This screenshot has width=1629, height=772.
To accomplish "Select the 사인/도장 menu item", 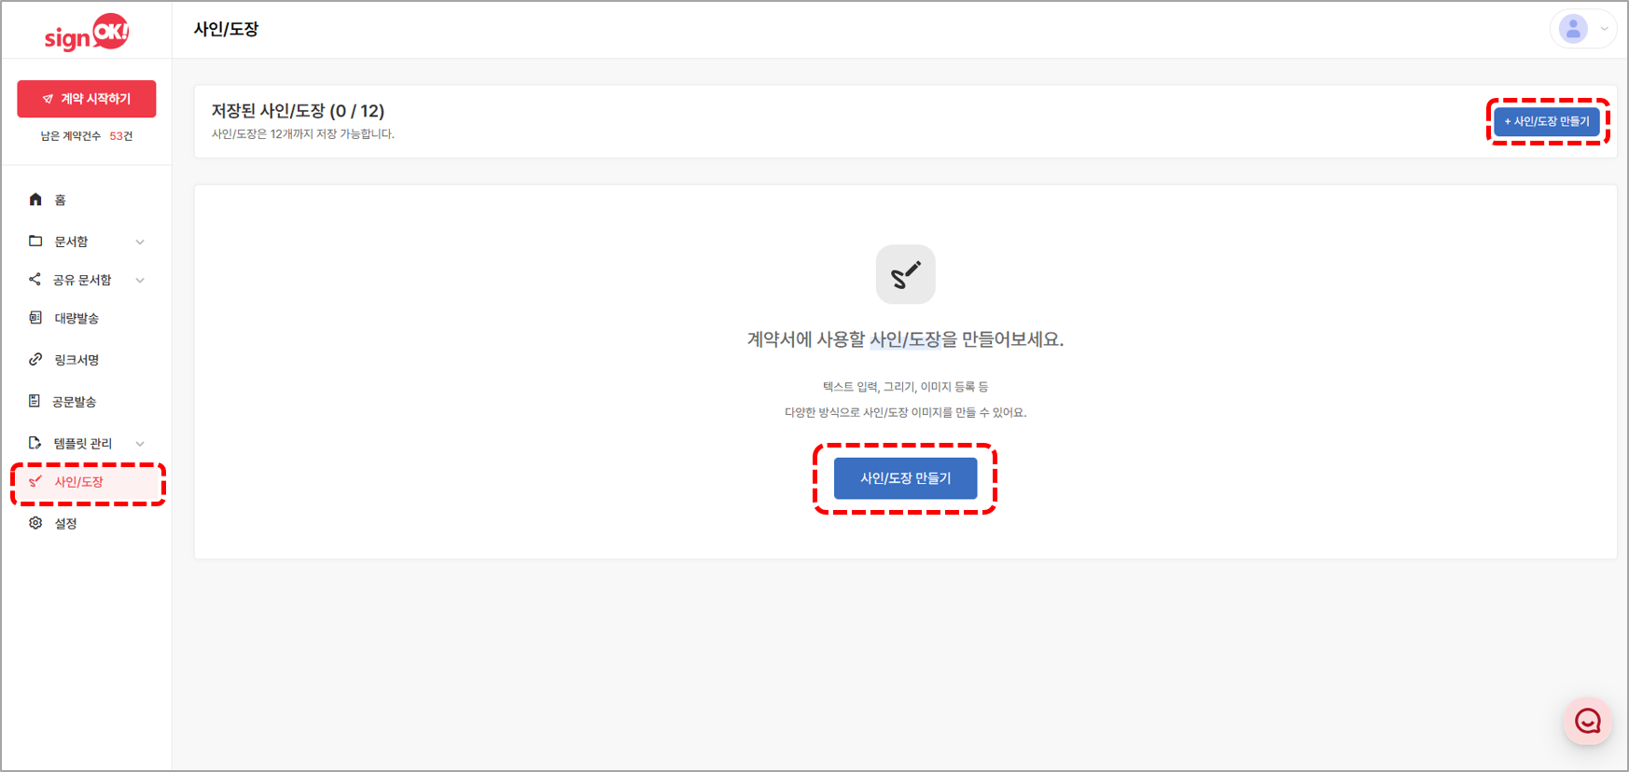I will point(88,482).
